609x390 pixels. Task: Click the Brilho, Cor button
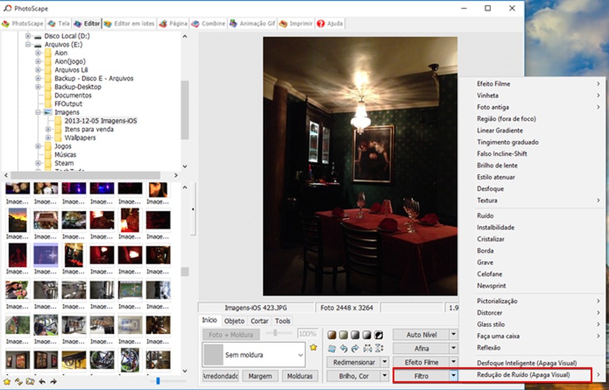pos(354,376)
